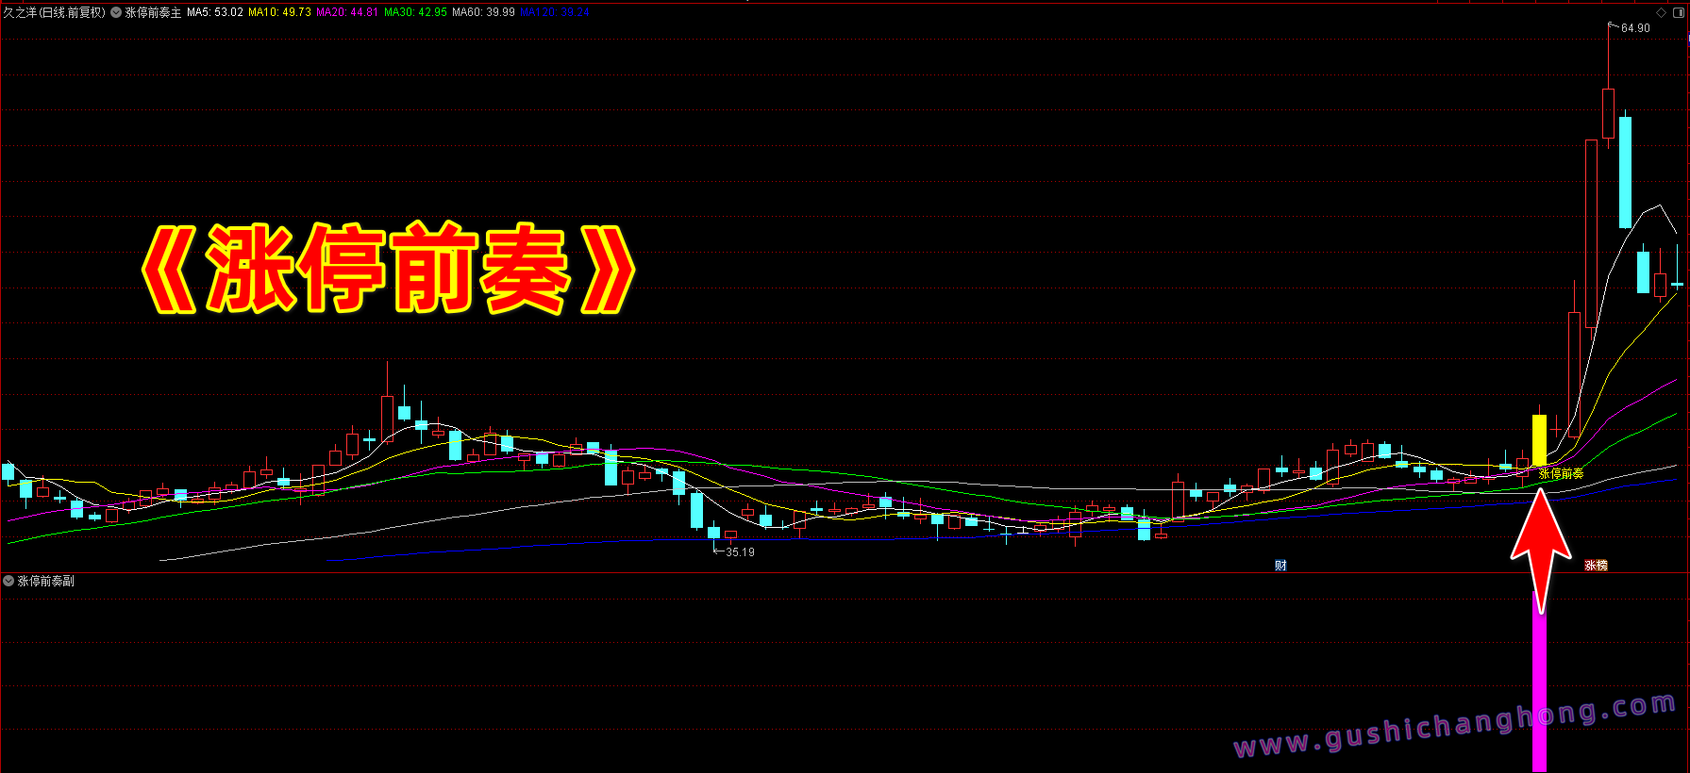
Task: Select the yellow MA10: 49.73 legend
Action: (279, 13)
